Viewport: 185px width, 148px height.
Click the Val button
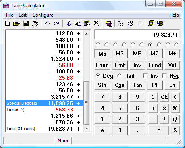172,65
